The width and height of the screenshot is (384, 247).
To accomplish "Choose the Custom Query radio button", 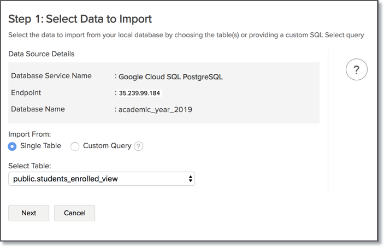I will click(x=75, y=146).
